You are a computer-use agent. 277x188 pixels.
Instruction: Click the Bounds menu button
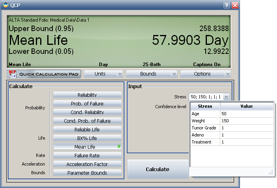click(x=149, y=74)
